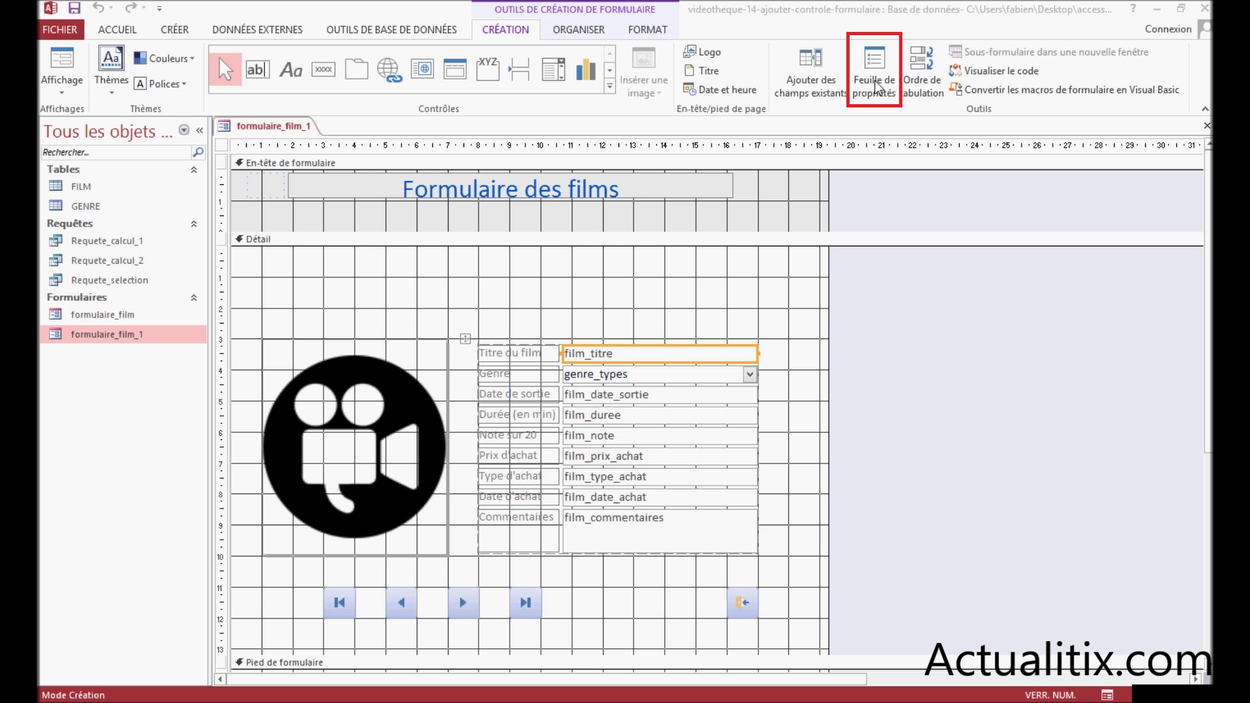Viewport: 1250px width, 703px height.
Task: Collapse the Requêtes group
Action: click(x=193, y=224)
